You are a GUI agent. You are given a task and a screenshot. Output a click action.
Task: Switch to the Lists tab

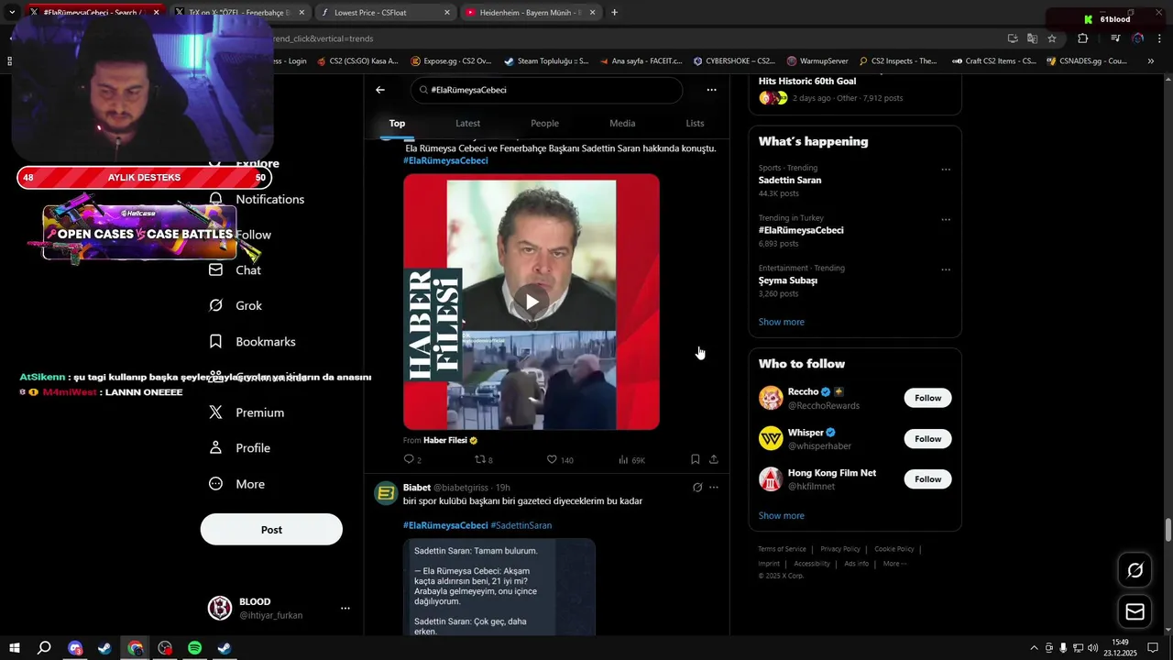[695, 123]
